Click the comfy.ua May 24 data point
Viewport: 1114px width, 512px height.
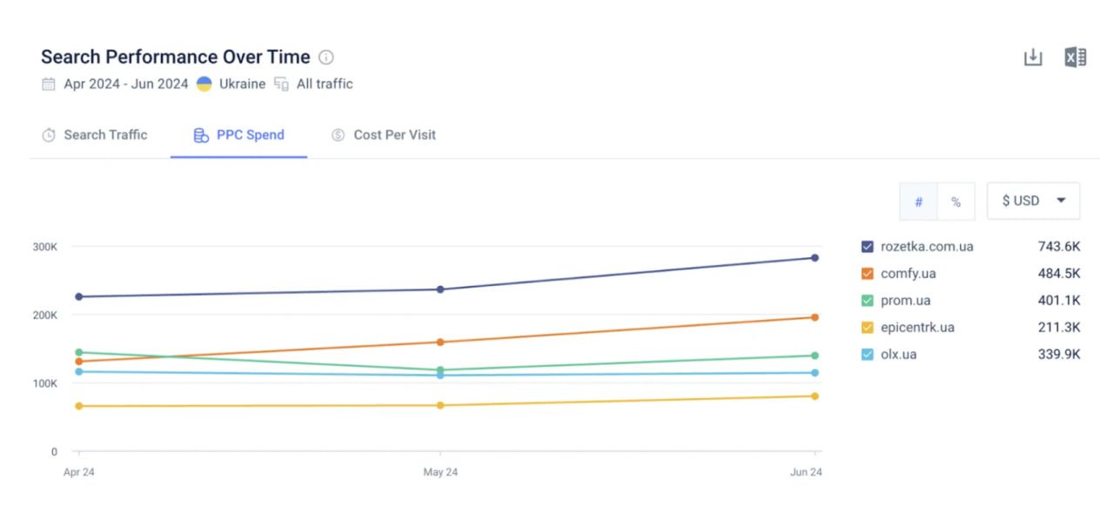[x=440, y=342]
